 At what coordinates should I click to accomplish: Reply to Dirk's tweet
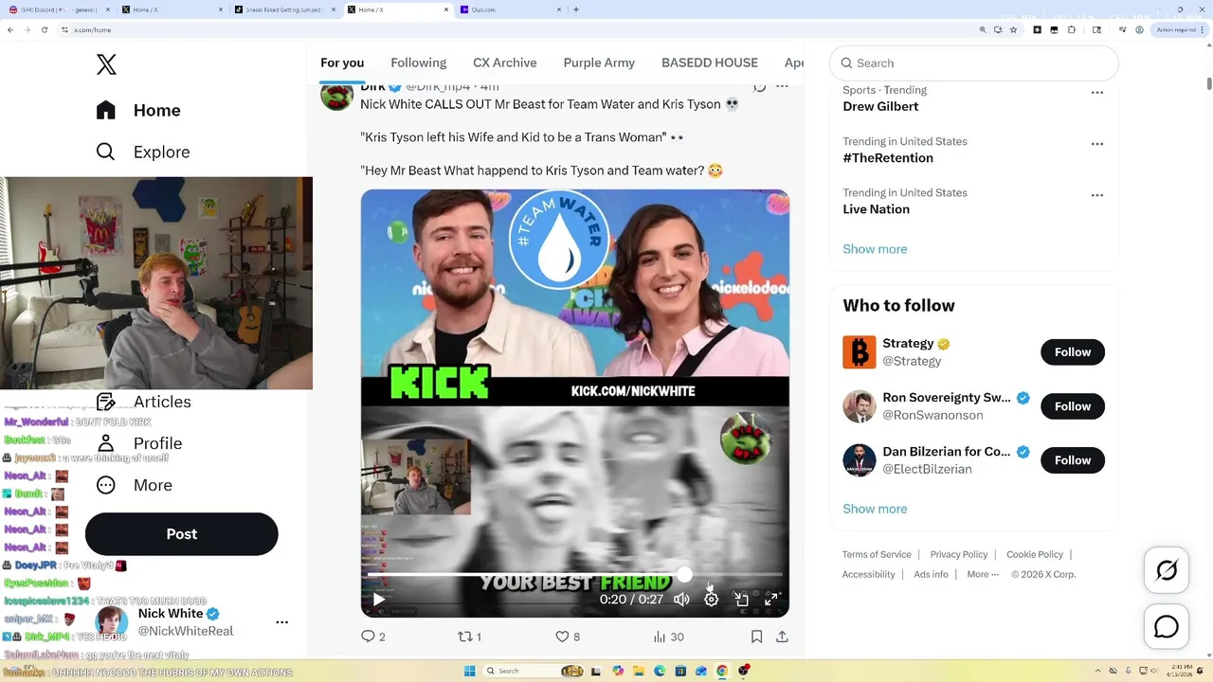[373, 637]
